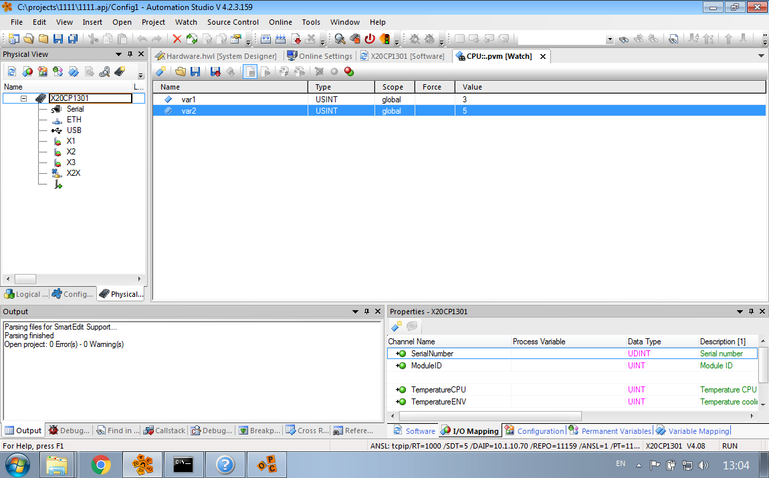Click the binoculars find icon in main toolbar
This screenshot has height=478, width=769.
[x=624, y=39]
